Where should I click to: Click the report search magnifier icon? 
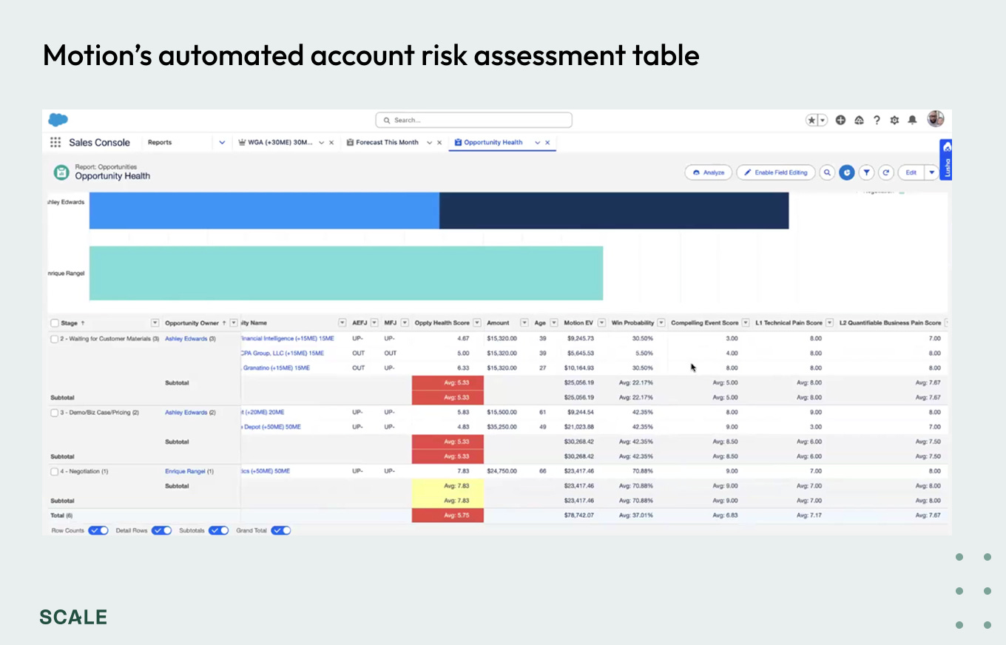pyautogui.click(x=828, y=172)
